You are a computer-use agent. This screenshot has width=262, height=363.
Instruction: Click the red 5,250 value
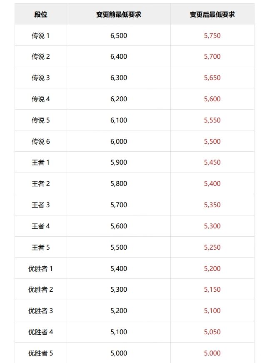(212, 247)
